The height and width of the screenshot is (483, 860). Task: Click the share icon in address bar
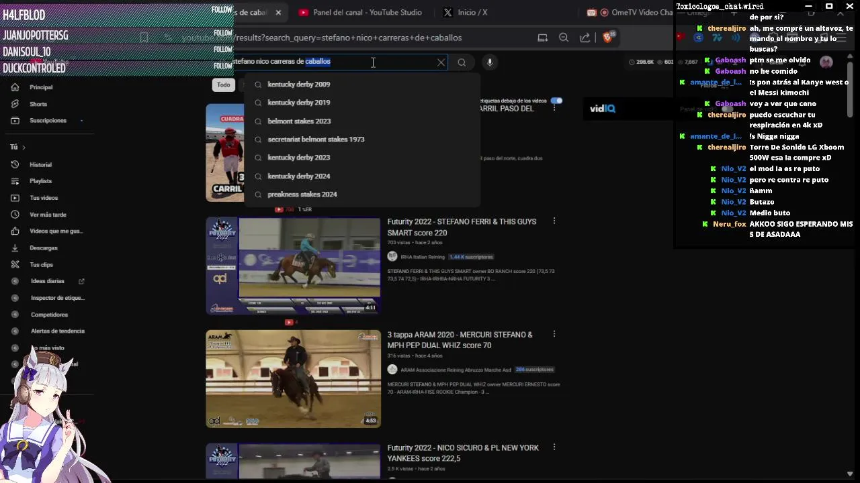click(585, 38)
